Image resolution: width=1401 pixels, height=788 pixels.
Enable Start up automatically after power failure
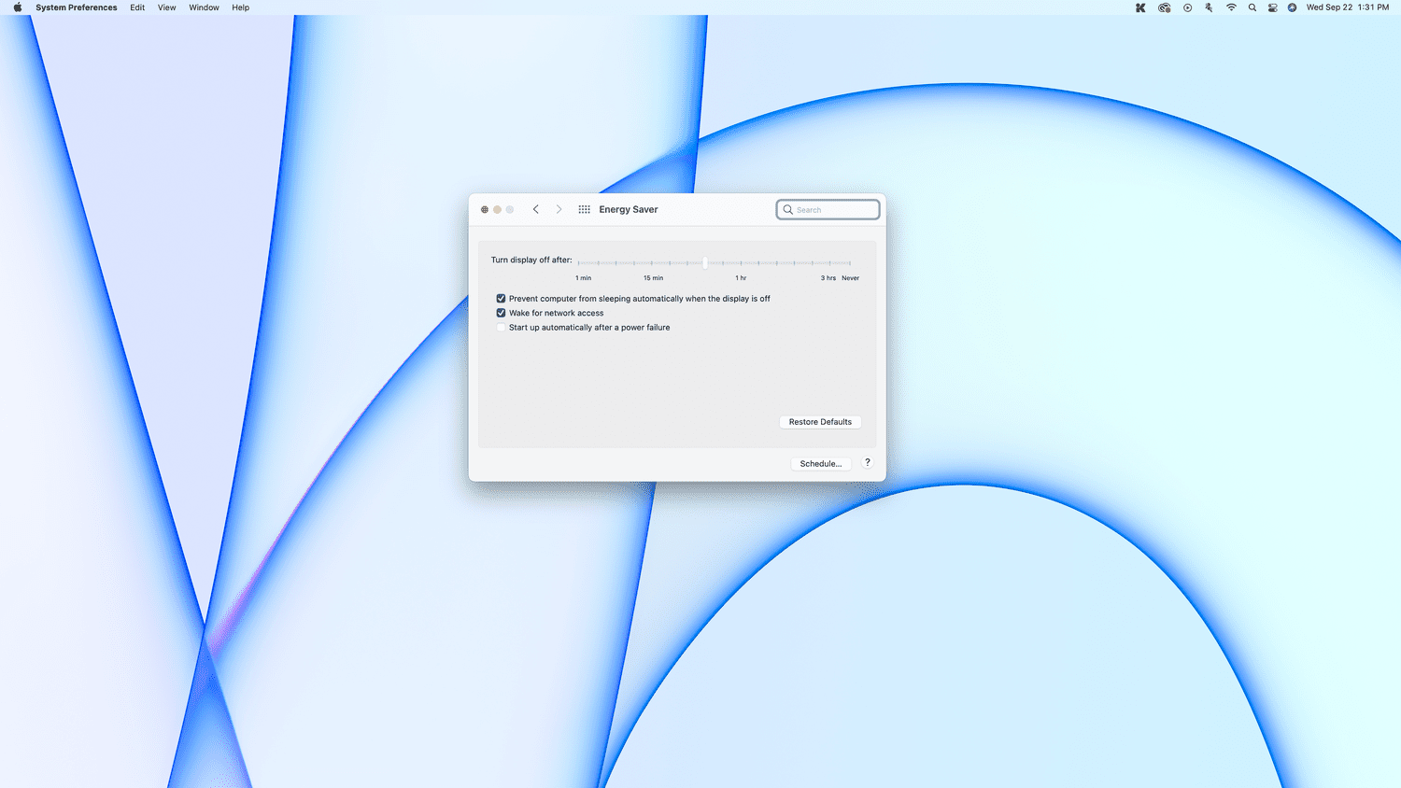[501, 328]
